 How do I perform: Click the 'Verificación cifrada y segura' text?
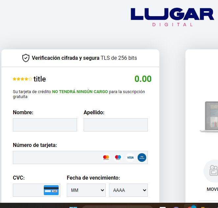pyautogui.click(x=66, y=58)
